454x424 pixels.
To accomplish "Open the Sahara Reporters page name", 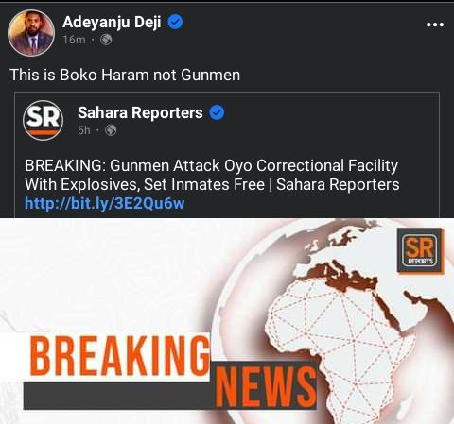I will pos(140,112).
